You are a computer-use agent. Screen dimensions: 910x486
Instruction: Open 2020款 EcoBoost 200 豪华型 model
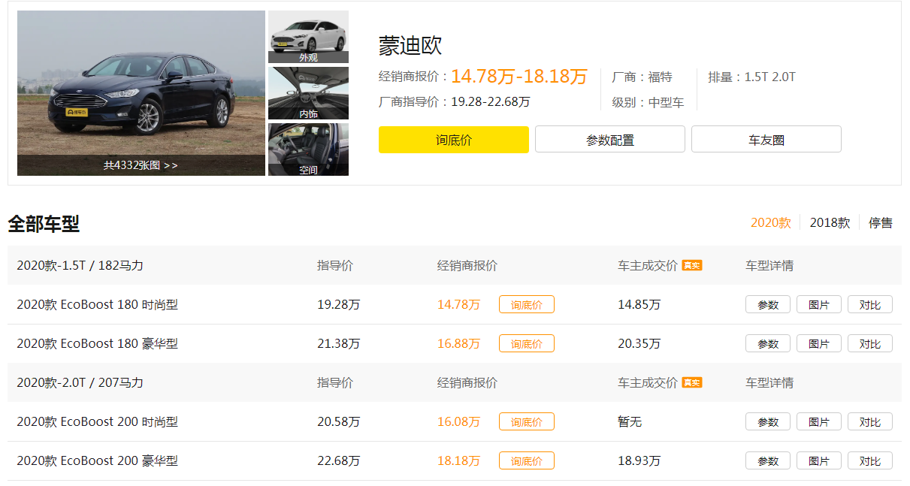click(x=98, y=461)
